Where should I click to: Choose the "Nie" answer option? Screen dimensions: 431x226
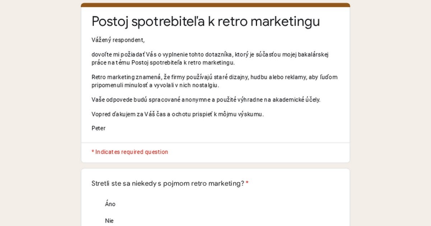click(x=109, y=221)
